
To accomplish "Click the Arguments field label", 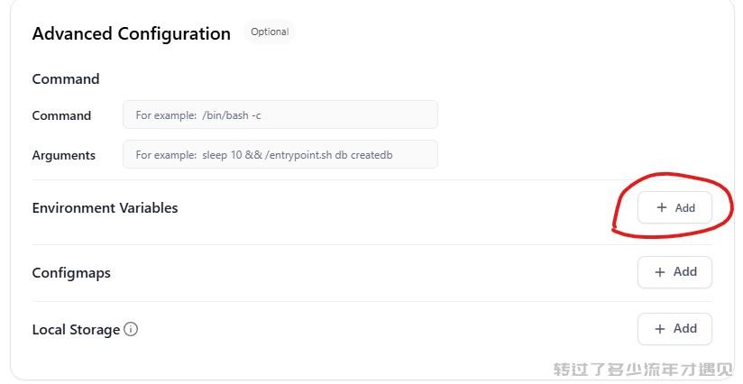I will point(63,155).
